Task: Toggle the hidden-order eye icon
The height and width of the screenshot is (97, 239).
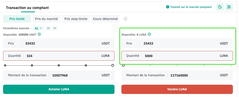Action: tap(55, 28)
